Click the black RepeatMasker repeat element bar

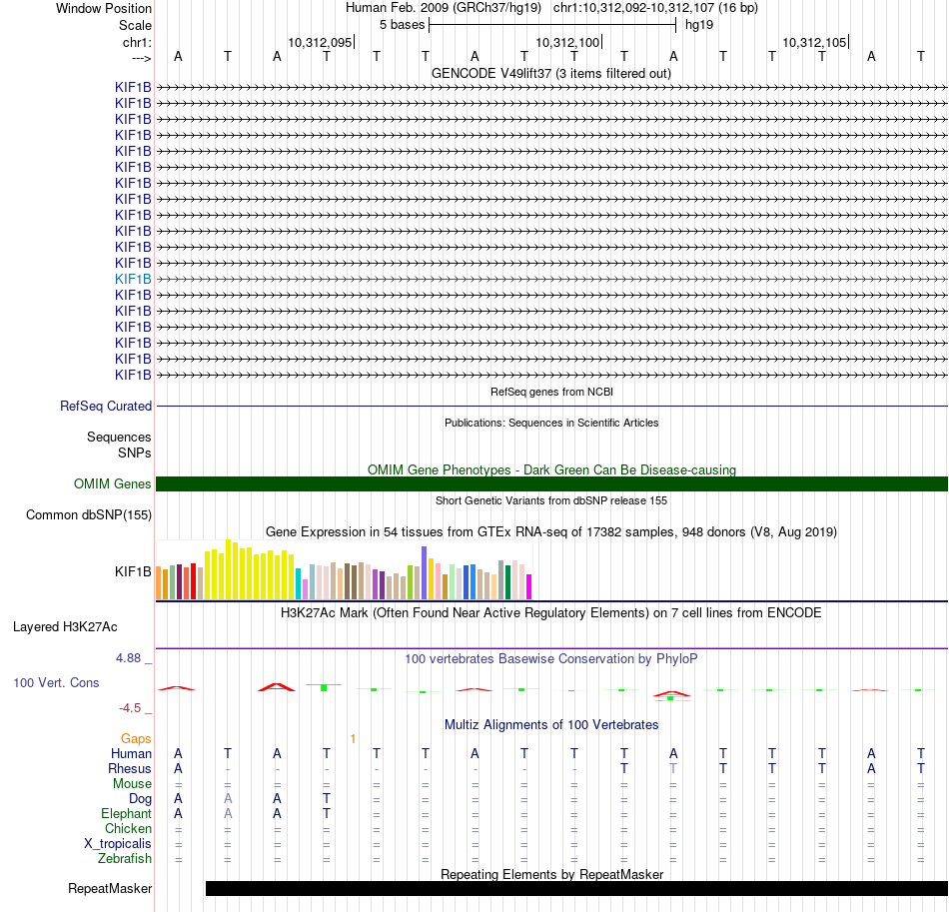(576, 888)
